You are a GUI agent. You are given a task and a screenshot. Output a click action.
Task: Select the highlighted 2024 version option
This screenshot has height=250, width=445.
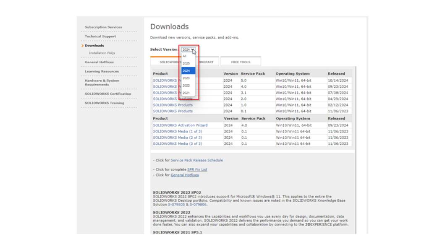188,71
